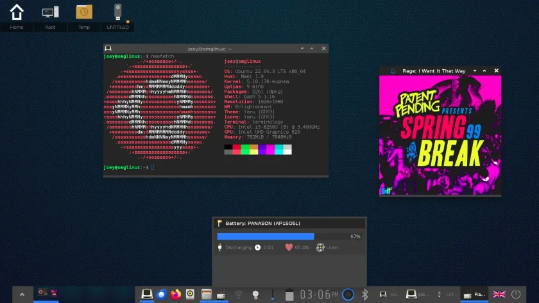Click the 'Kernel: 5.10.178-eupnea' line
Viewport: 539px width, 303px height.
pyautogui.click(x=257, y=81)
